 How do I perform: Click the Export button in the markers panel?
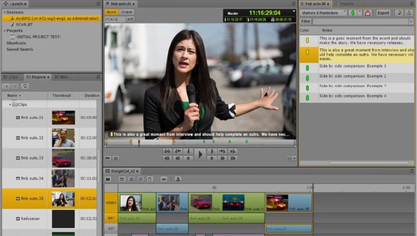(x=383, y=13)
